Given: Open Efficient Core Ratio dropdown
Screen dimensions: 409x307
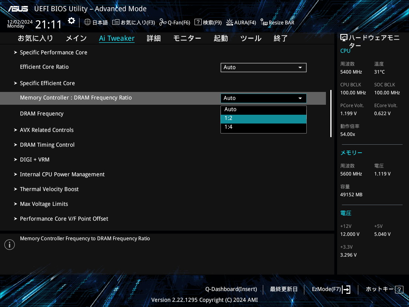Looking at the screenshot, I should click(x=263, y=68).
